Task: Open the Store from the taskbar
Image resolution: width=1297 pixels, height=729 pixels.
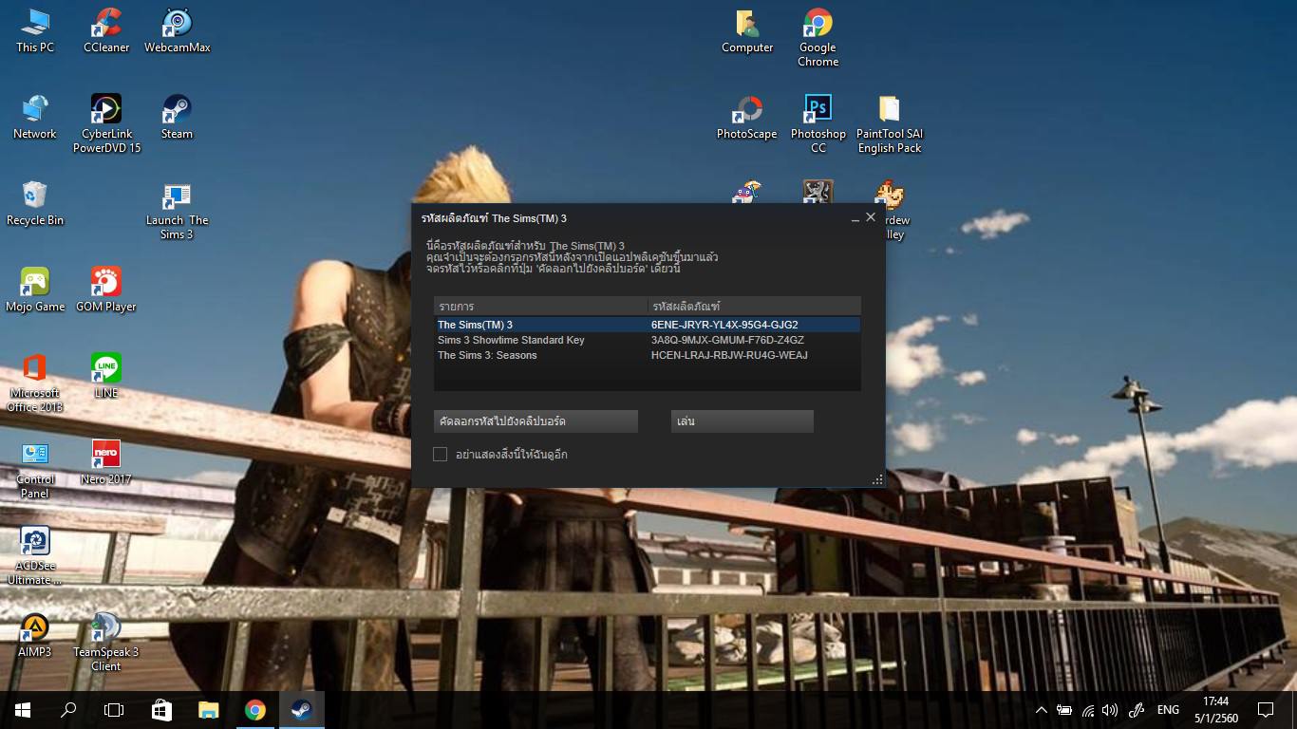Action: (161, 710)
